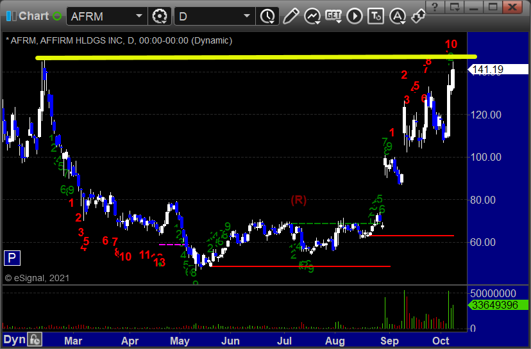Viewport: 531px width, 349px height.
Task: Click the Apr label on time axis
Action: point(130,341)
